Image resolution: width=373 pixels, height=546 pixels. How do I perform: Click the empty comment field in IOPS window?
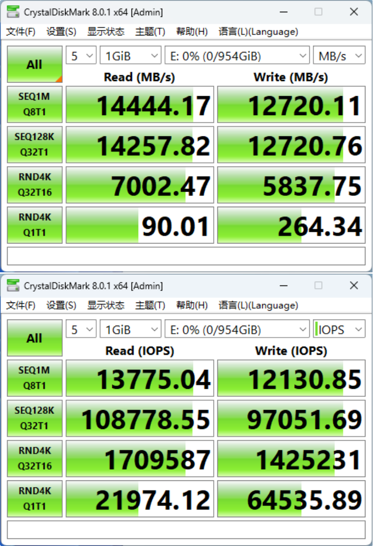tap(186, 529)
